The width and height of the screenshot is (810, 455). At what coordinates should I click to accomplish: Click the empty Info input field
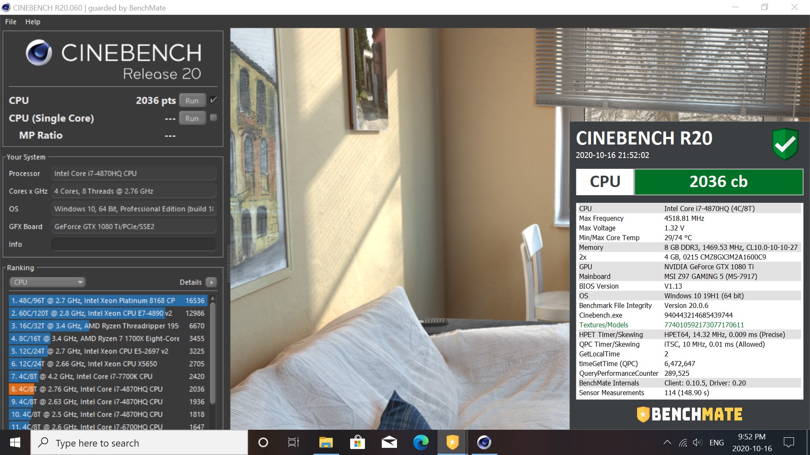pos(134,244)
